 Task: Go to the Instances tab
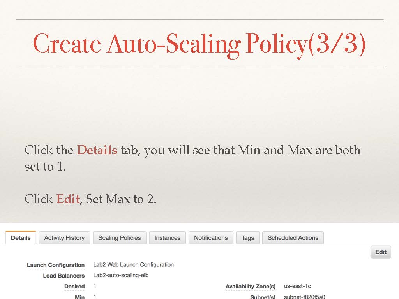point(167,238)
